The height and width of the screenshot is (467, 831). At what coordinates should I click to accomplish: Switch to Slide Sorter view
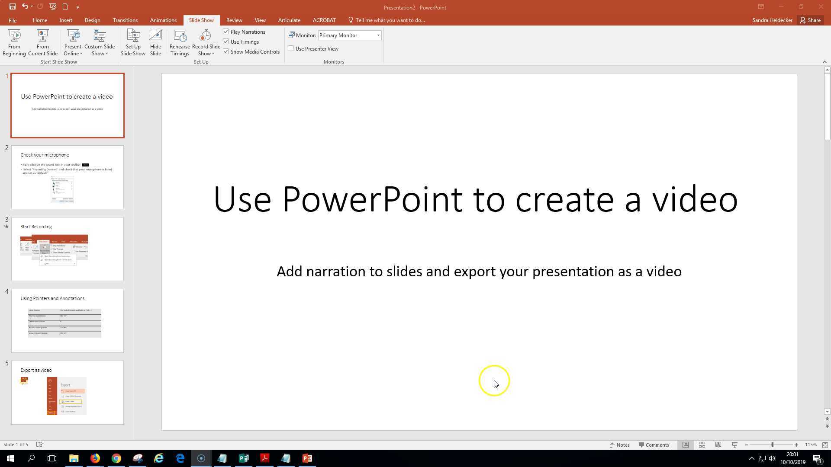pos(702,445)
